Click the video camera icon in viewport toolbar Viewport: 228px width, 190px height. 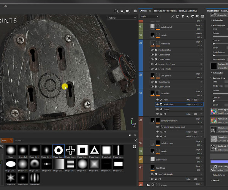(x=128, y=11)
